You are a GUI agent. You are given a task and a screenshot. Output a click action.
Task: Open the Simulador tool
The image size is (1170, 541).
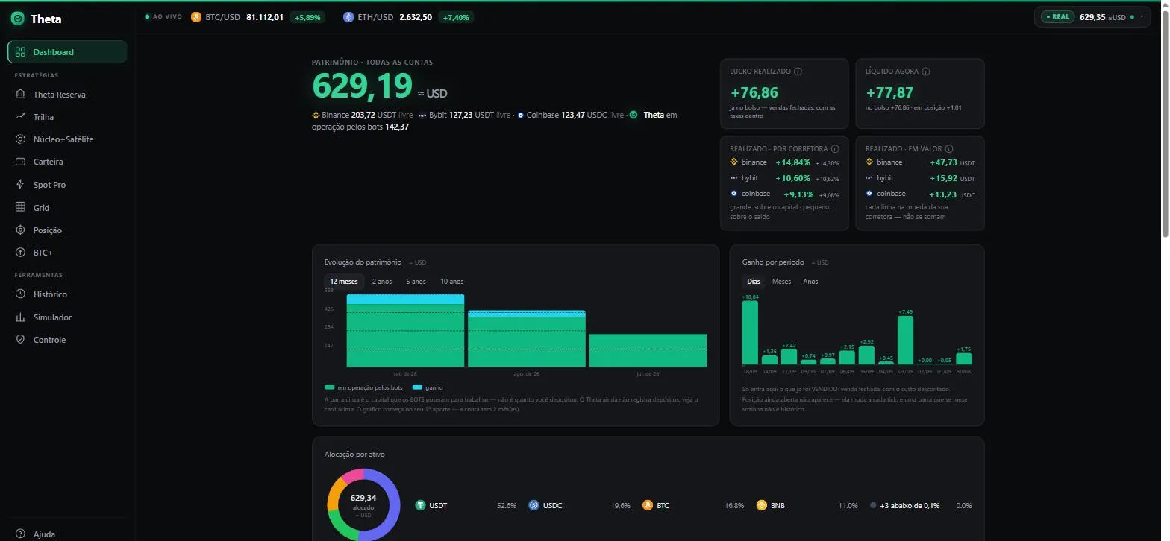click(x=67, y=317)
